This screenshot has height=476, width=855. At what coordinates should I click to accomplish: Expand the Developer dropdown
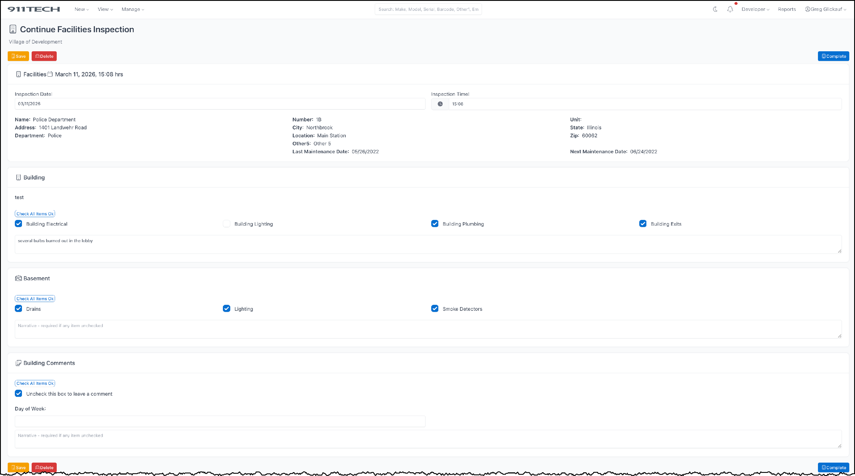coord(755,9)
